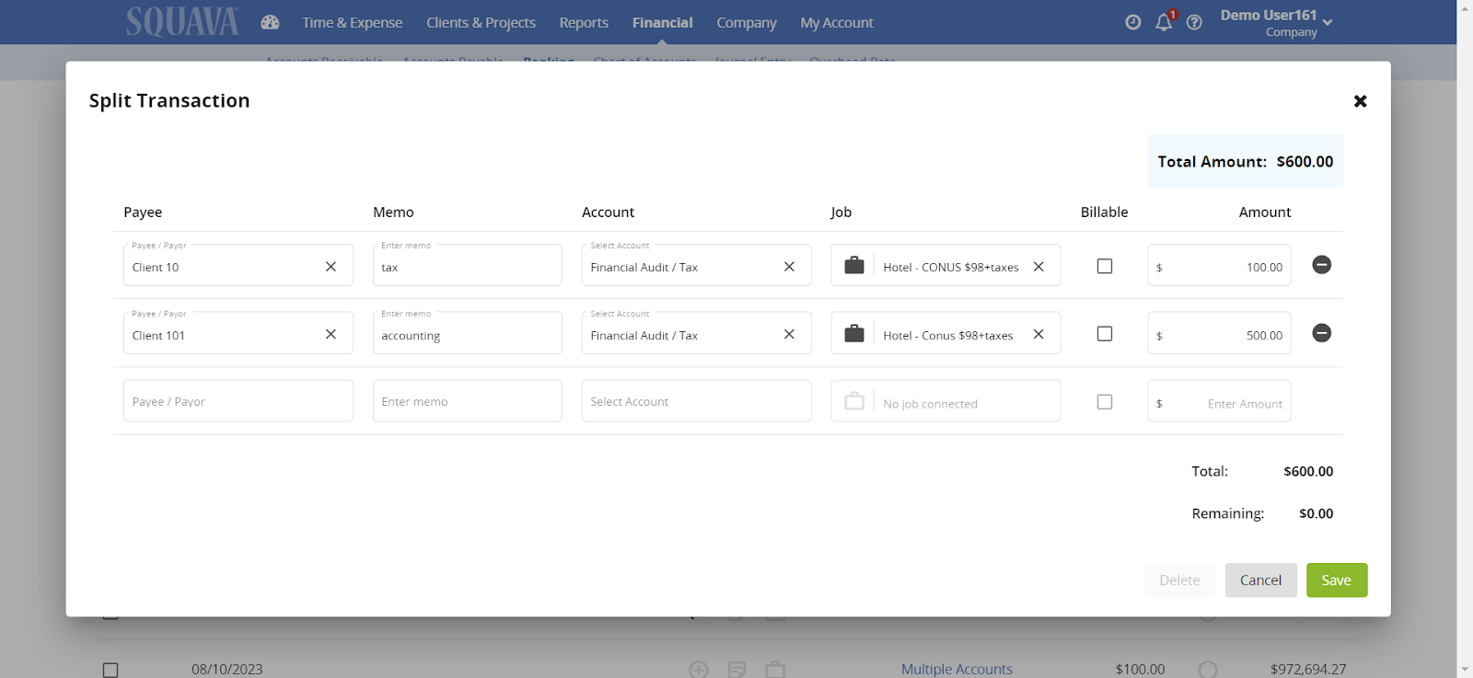This screenshot has height=678, width=1473.
Task: Open the help question mark icon
Action: [x=1194, y=22]
